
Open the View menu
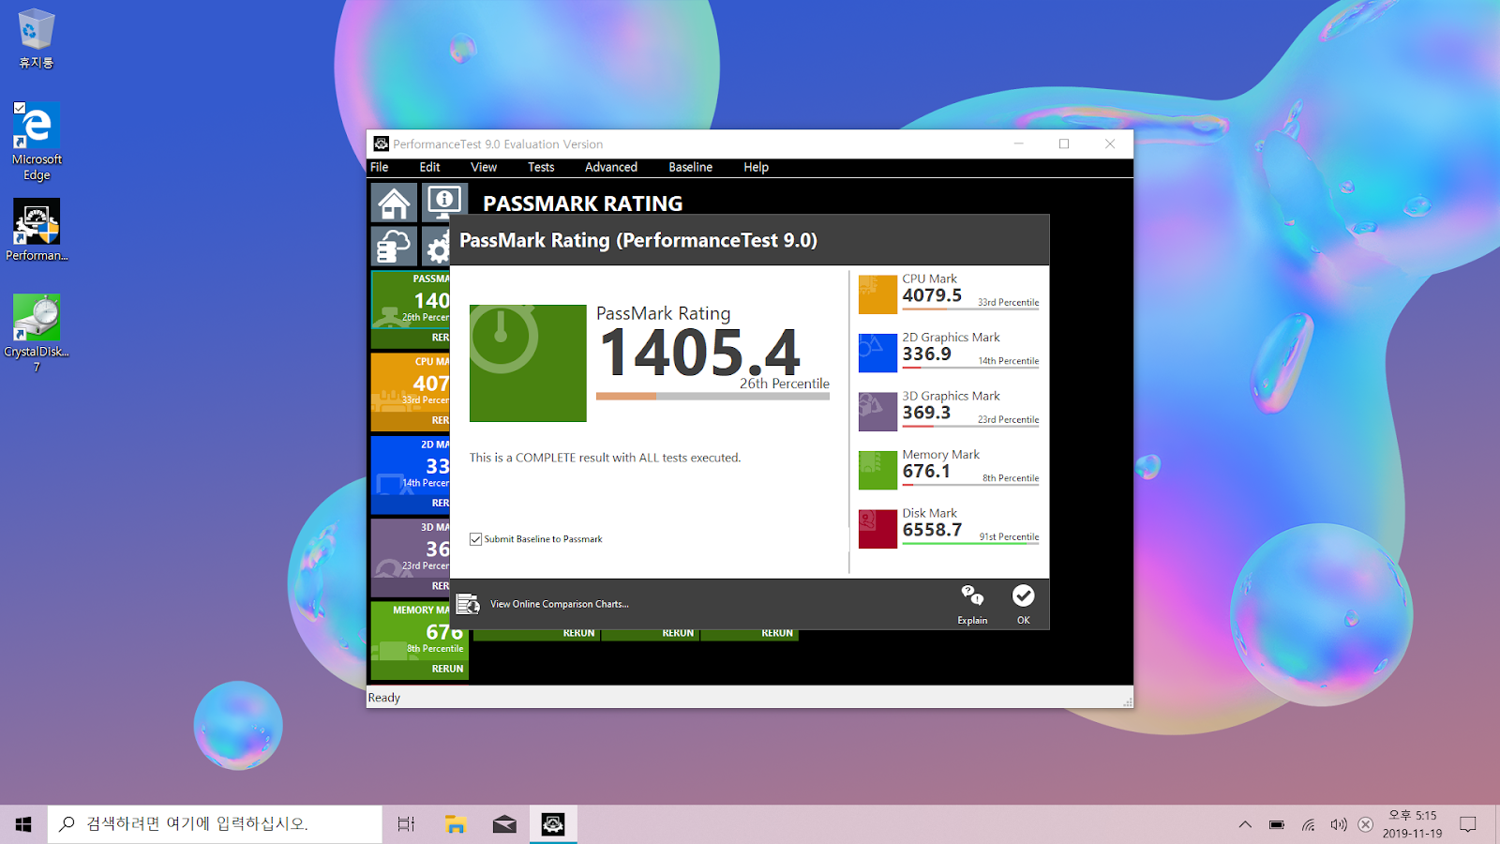pos(484,167)
